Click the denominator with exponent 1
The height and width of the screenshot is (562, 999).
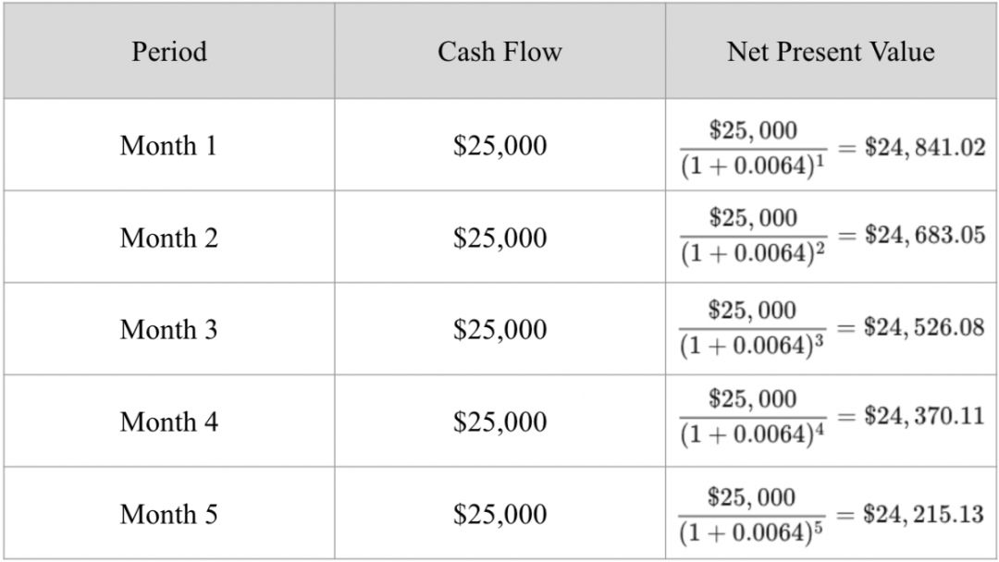(752, 166)
